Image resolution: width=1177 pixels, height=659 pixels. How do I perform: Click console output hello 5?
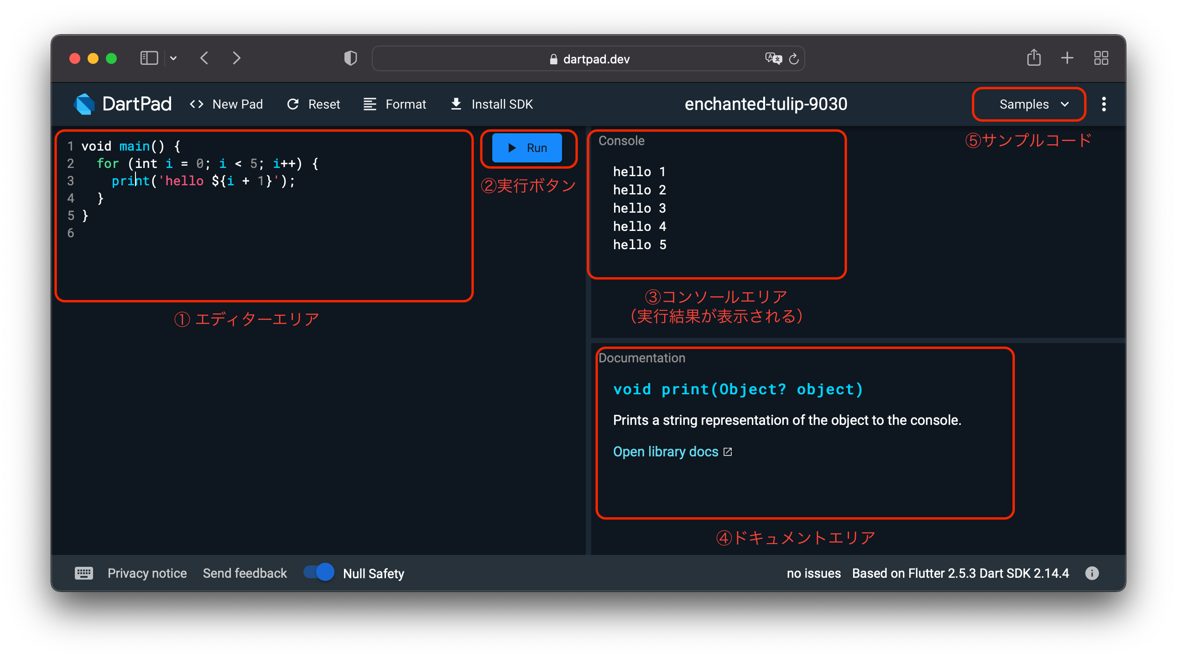(639, 245)
